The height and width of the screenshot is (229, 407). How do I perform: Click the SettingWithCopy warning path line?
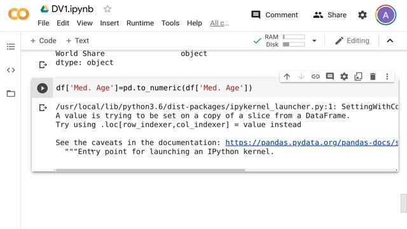coord(227,107)
